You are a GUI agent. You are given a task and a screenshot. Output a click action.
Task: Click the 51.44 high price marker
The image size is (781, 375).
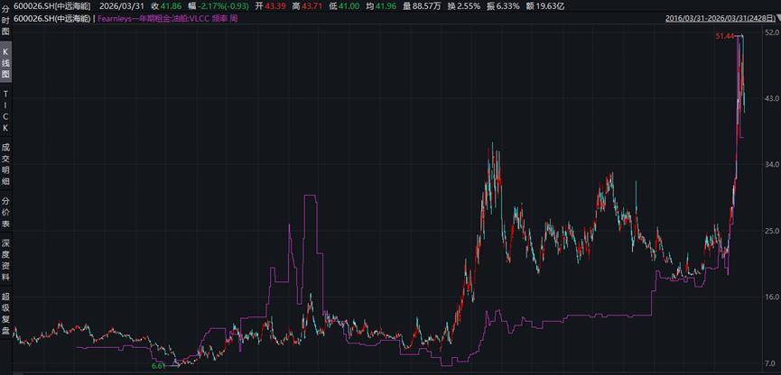pyautogui.click(x=725, y=36)
